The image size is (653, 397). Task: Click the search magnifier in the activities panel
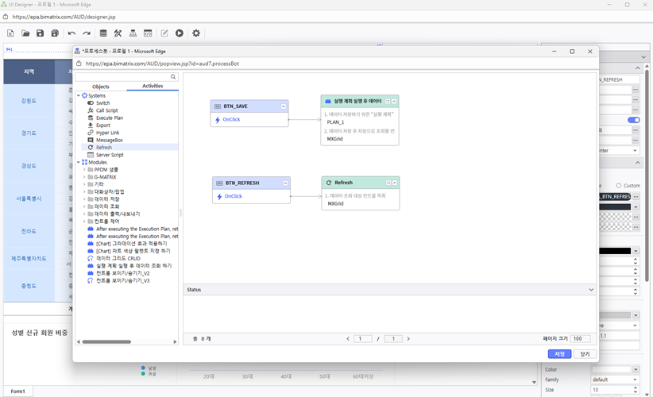pyautogui.click(x=173, y=77)
